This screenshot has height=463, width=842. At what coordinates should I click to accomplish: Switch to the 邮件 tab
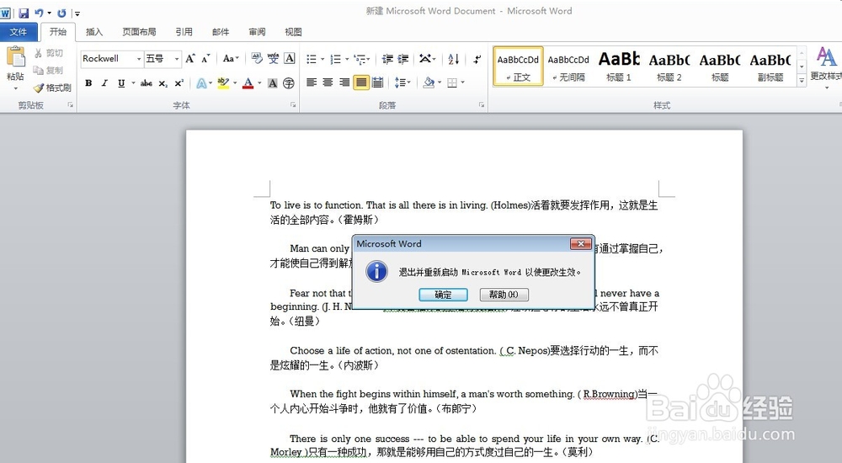[220, 32]
